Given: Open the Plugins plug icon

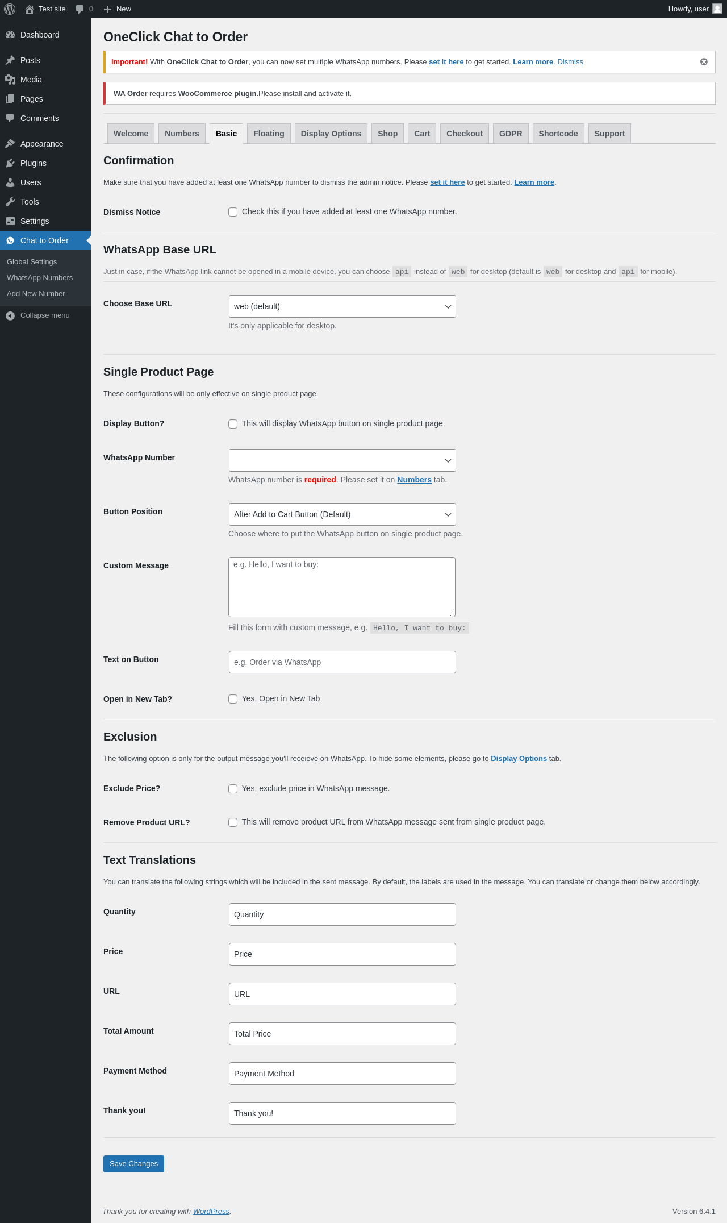Looking at the screenshot, I should click(x=10, y=163).
